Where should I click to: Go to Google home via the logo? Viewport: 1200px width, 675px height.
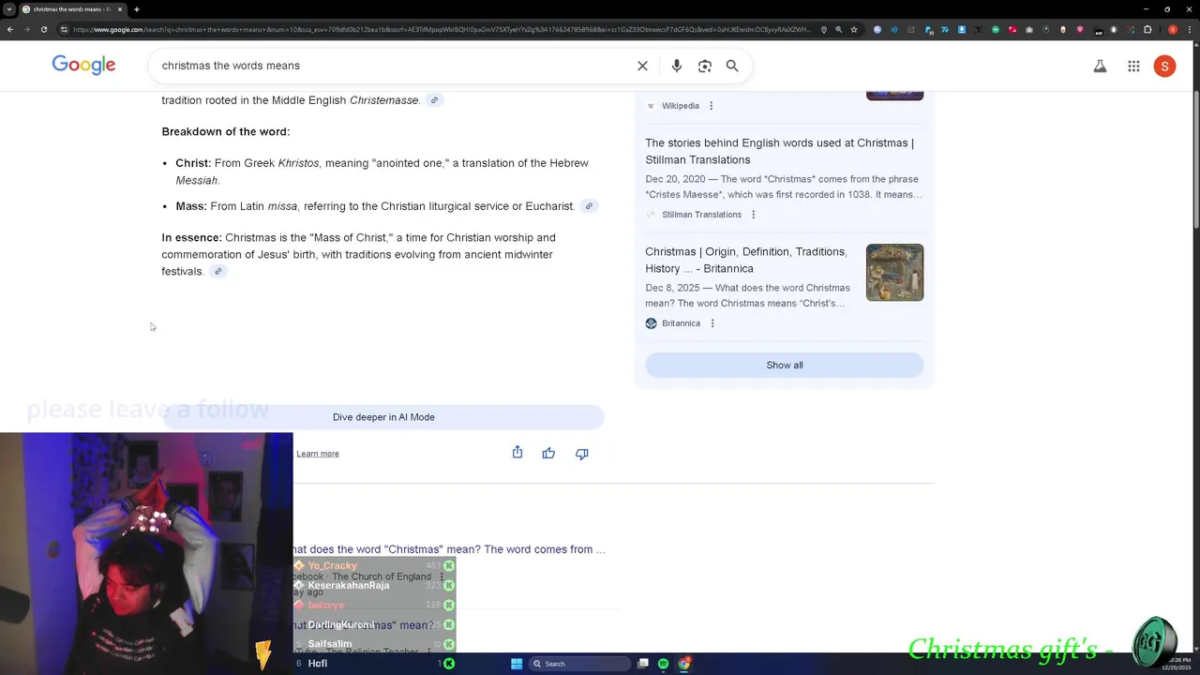pos(83,65)
